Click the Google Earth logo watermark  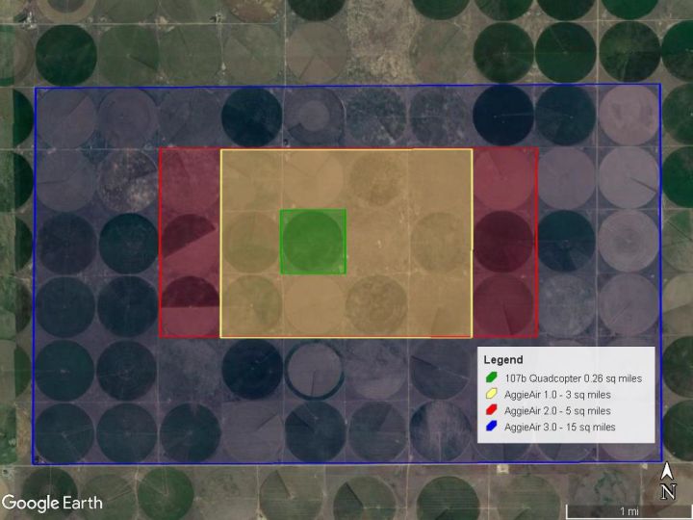[x=53, y=502]
